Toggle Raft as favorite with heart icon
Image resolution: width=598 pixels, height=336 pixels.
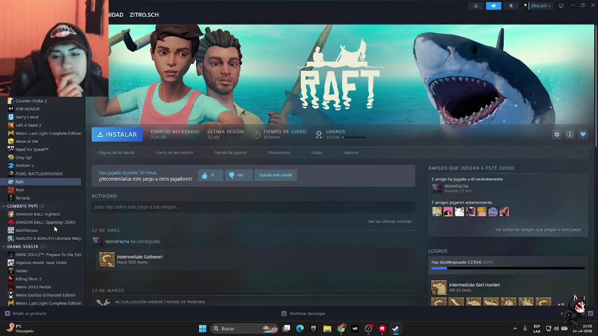tap(583, 134)
